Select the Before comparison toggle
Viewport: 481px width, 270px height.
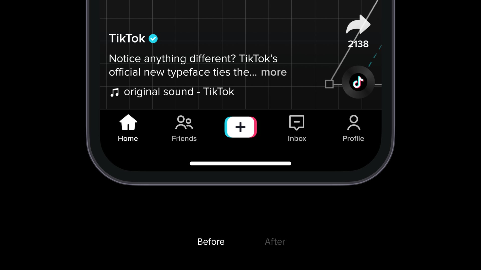pos(210,242)
